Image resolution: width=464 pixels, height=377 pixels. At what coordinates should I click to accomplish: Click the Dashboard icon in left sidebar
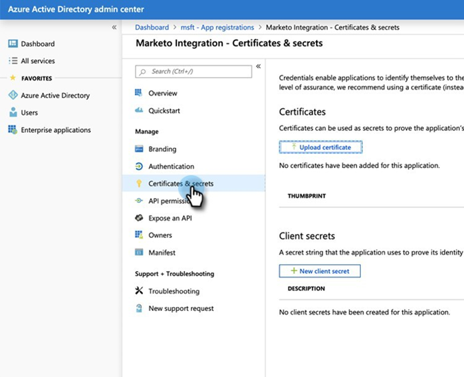point(12,43)
